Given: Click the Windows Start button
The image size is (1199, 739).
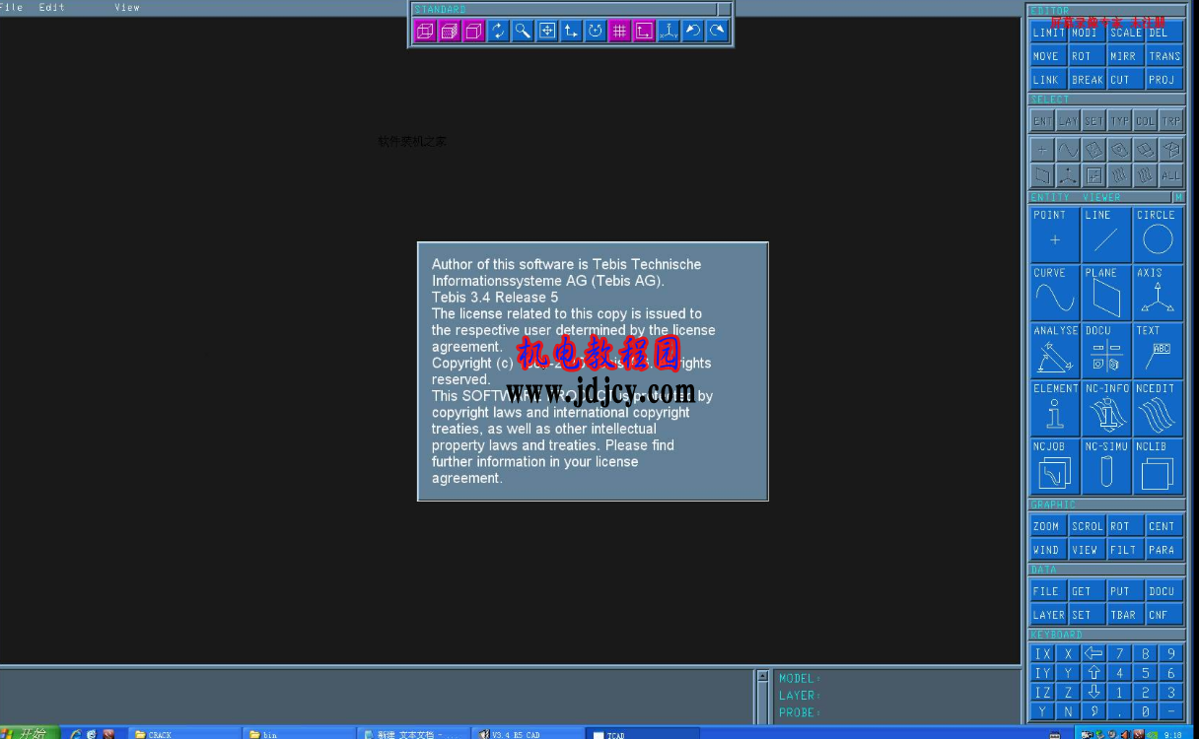Looking at the screenshot, I should coord(30,733).
